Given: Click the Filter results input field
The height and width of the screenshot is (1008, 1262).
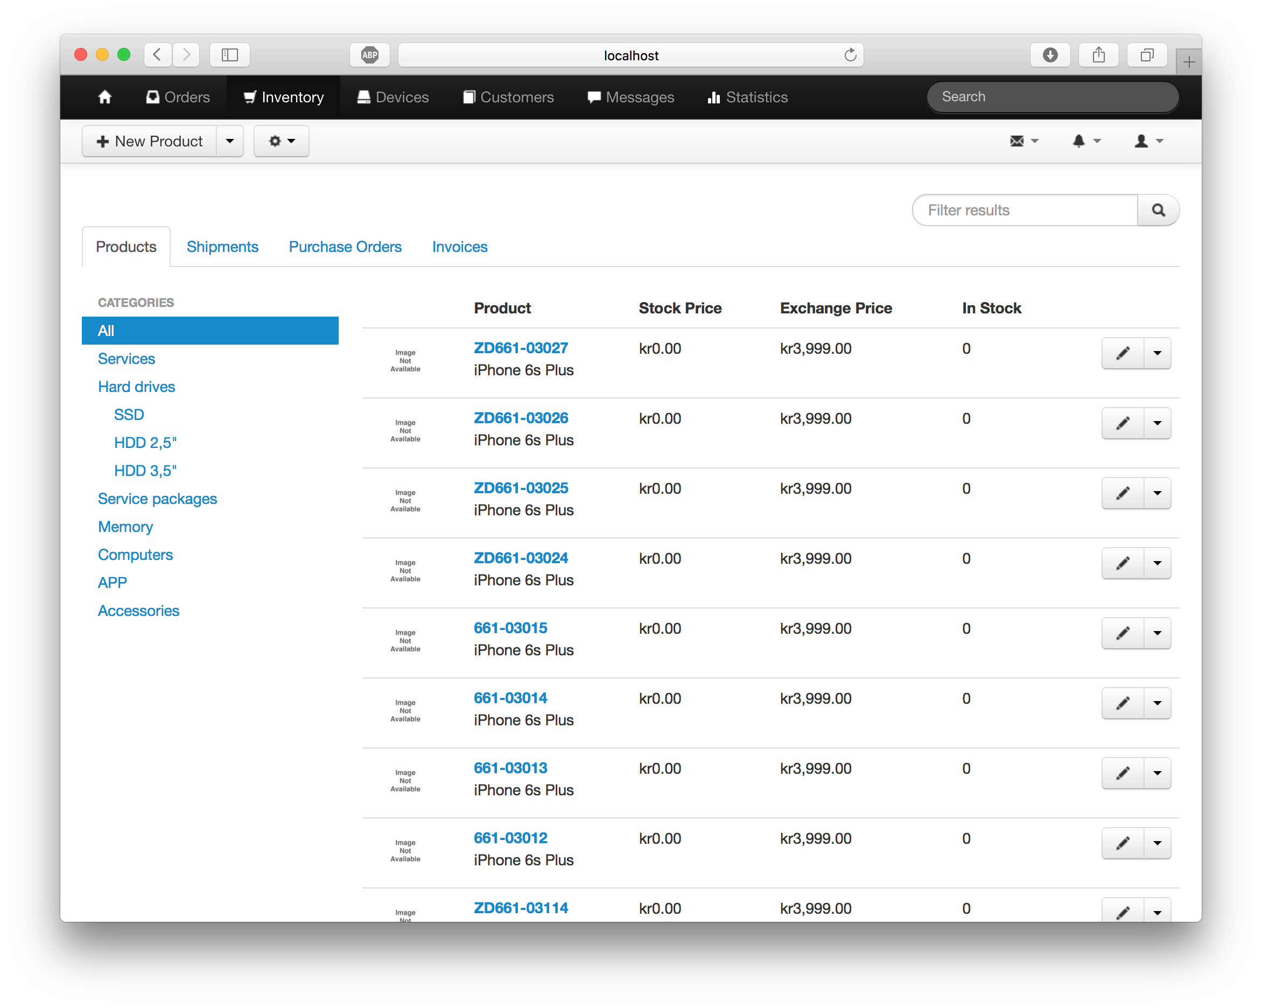Looking at the screenshot, I should pyautogui.click(x=1025, y=209).
